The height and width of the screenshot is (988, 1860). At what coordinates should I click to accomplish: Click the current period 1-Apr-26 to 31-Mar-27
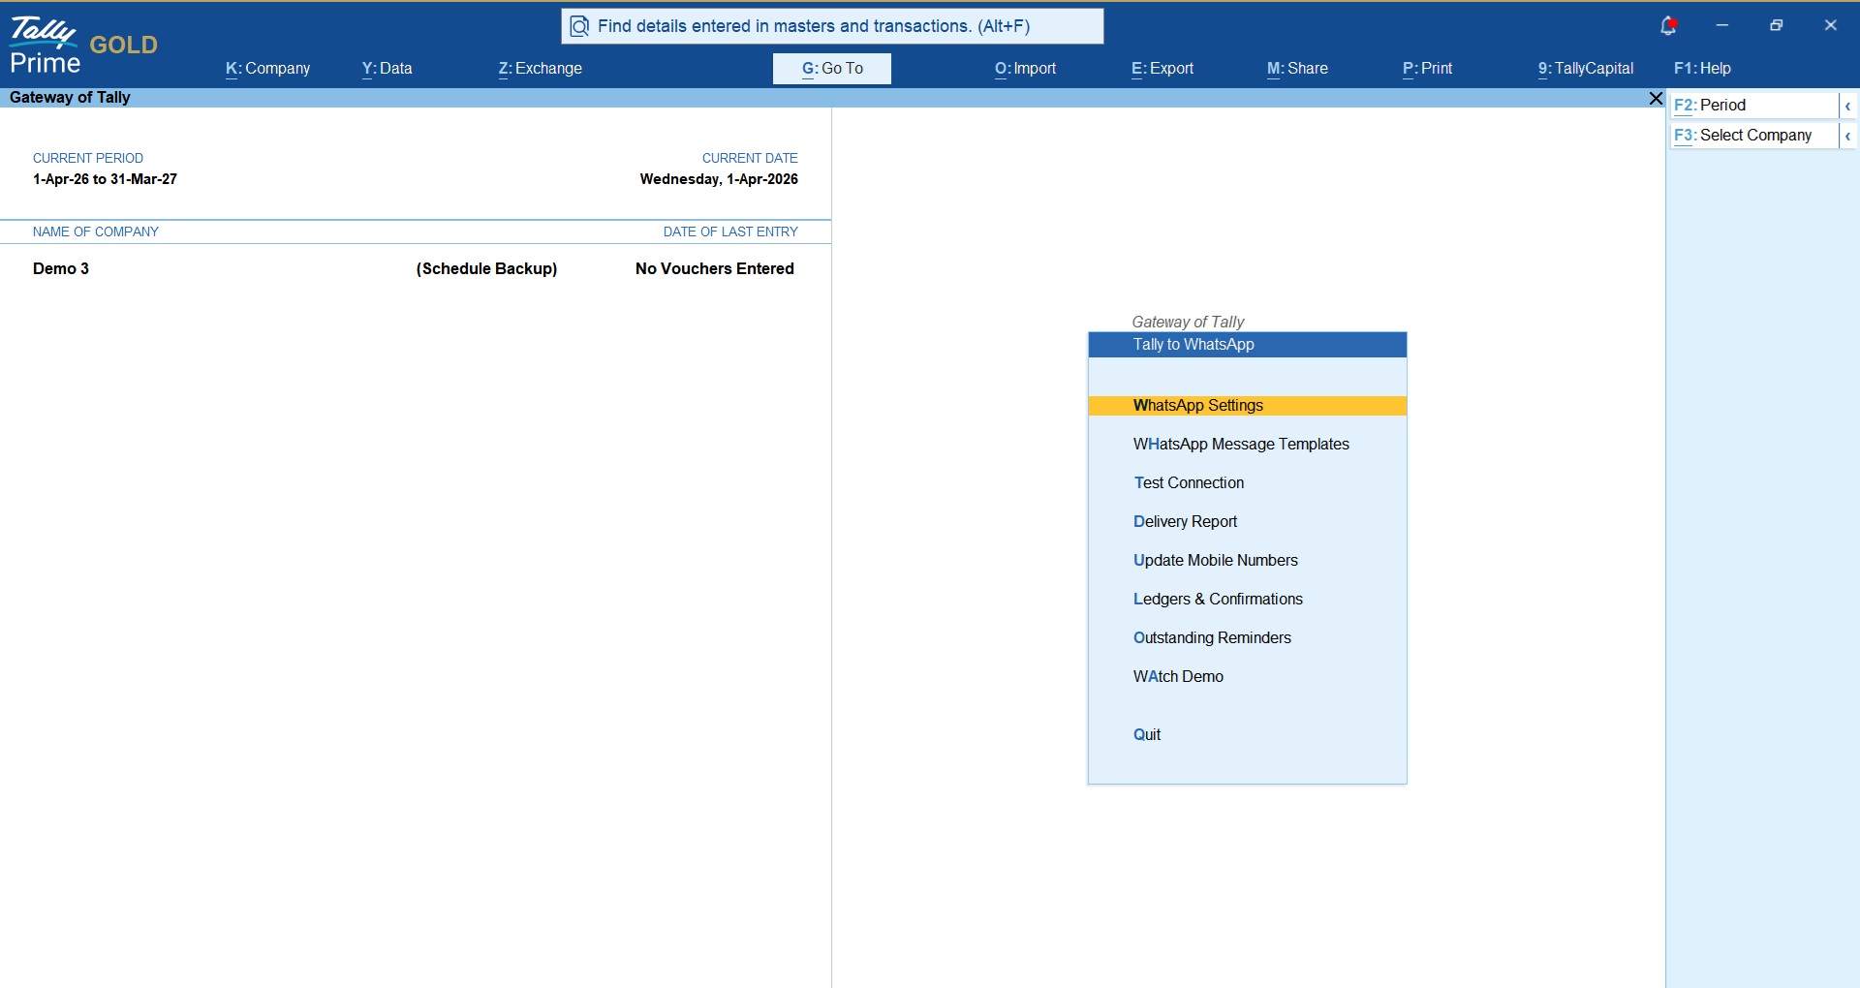click(x=105, y=179)
